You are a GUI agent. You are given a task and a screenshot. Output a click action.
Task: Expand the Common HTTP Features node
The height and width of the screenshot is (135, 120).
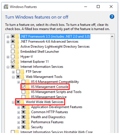coord(19,112)
